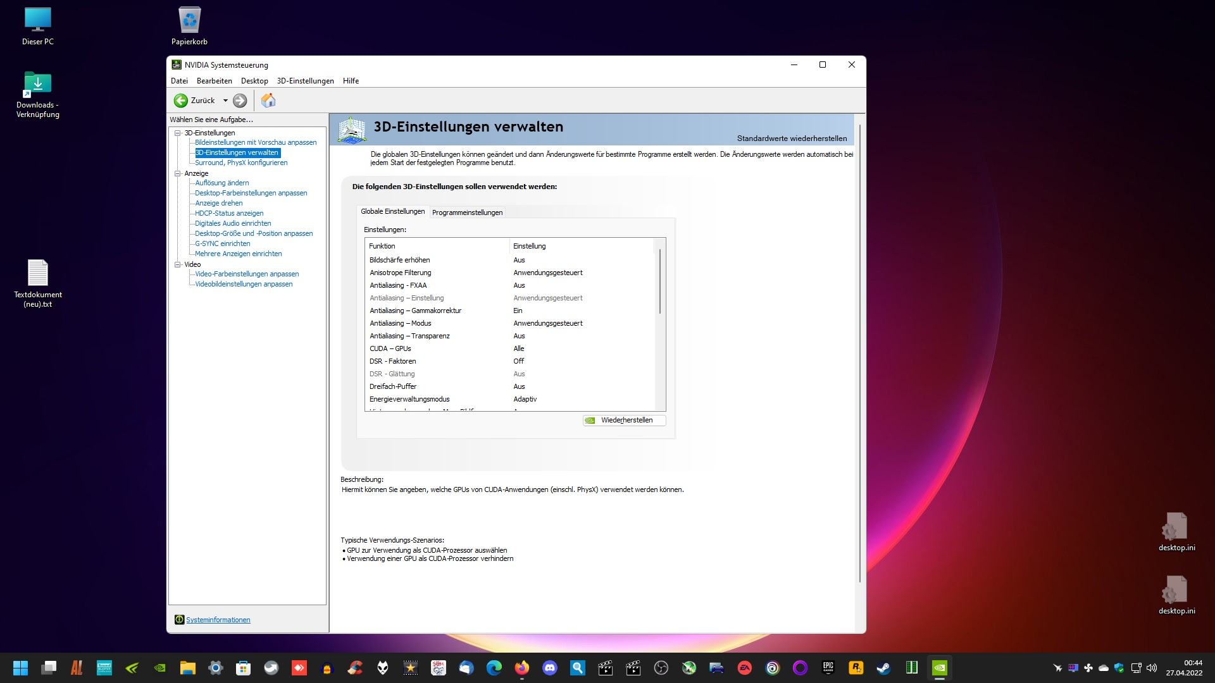Select the Textdokument (neu).txt desktop file

38,283
